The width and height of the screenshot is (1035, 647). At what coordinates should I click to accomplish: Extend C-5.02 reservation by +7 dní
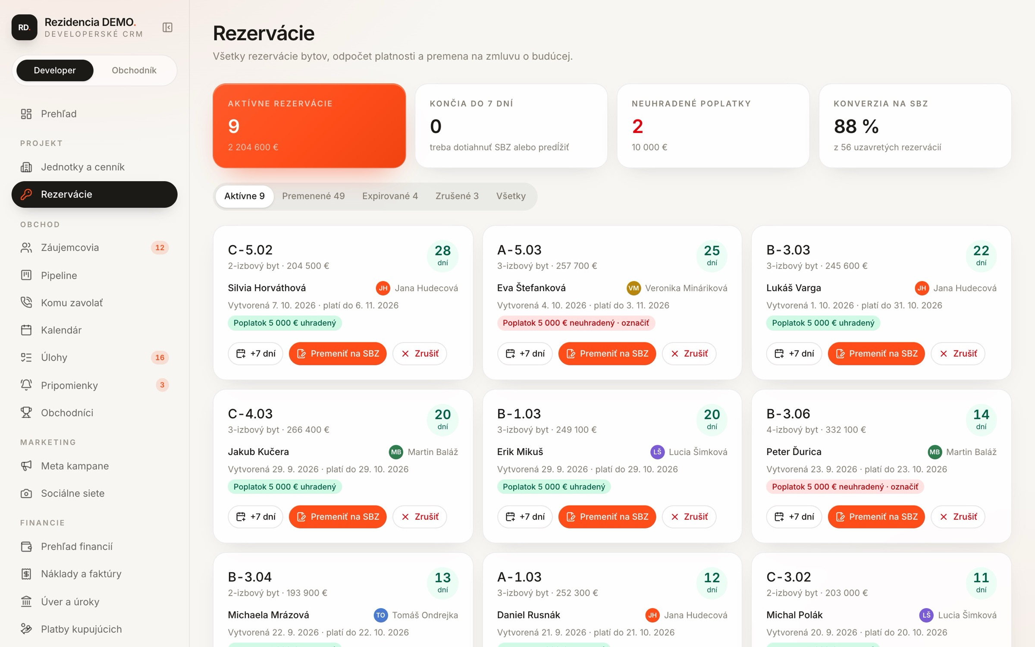[x=255, y=354]
